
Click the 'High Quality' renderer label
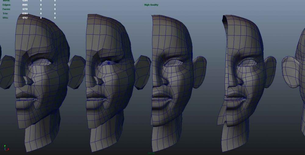pyautogui.click(x=151, y=5)
